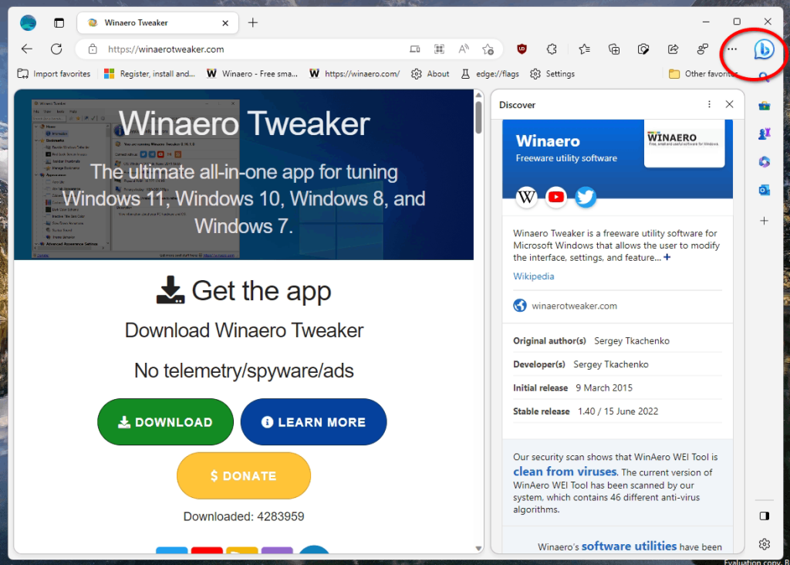This screenshot has width=790, height=565.
Task: Open the Games chess sidebar icon
Action: (x=765, y=134)
